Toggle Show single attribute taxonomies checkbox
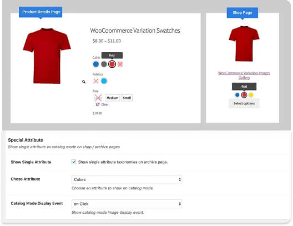The image size is (293, 226). click(x=74, y=162)
